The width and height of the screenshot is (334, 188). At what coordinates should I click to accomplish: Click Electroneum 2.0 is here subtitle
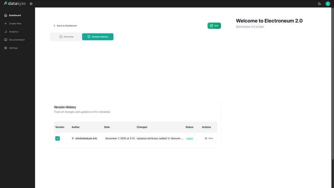click(250, 27)
